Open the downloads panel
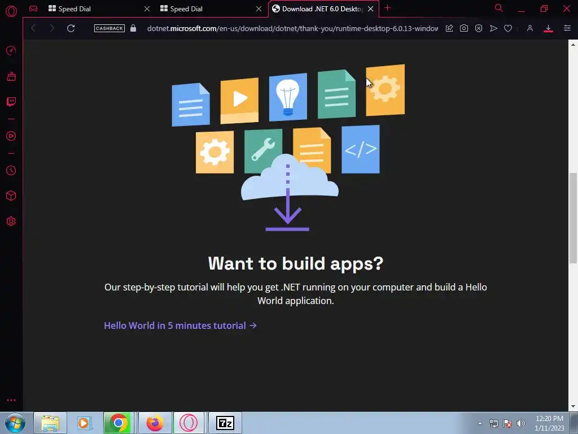Viewport: 578px width, 434px height. [x=548, y=28]
